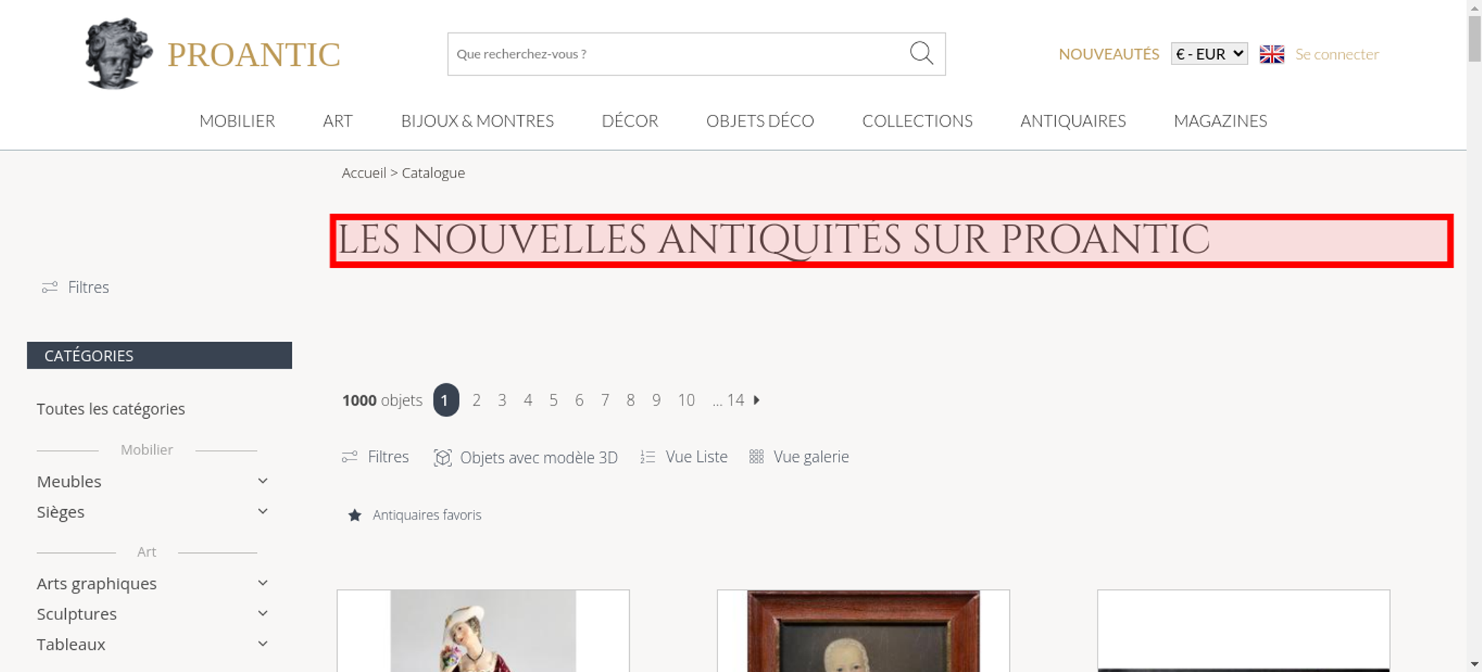Switch to Vue Liste view

(684, 457)
